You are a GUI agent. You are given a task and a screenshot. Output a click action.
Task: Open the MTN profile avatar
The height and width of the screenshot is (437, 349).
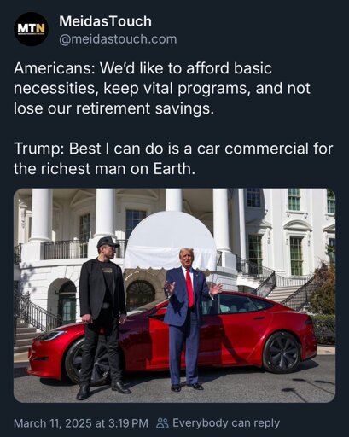31,29
